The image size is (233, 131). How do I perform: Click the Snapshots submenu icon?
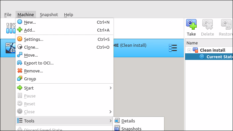pyautogui.click(x=117, y=128)
